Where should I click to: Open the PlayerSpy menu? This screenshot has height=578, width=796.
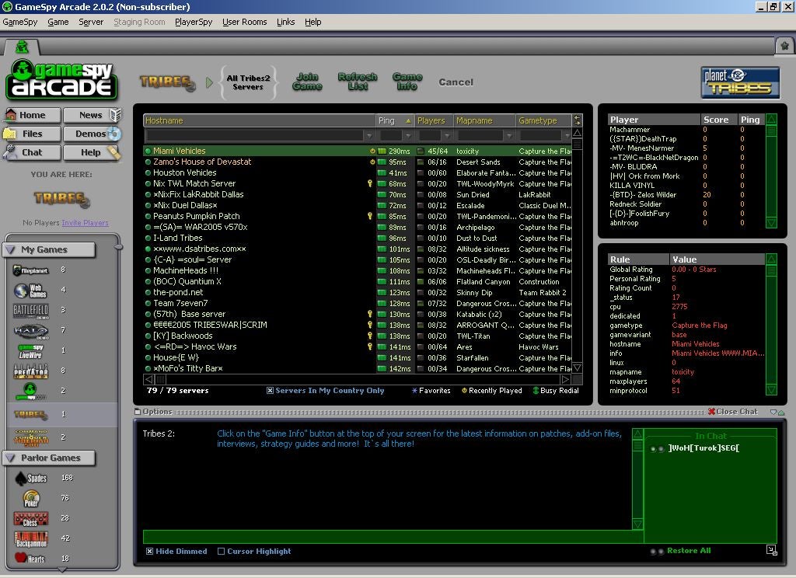[194, 22]
